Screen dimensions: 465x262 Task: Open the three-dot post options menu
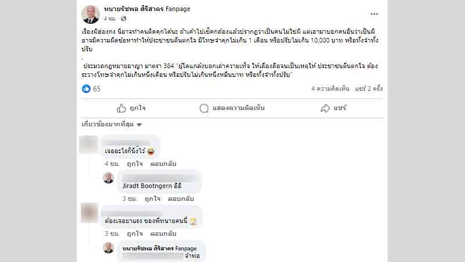coord(374,14)
